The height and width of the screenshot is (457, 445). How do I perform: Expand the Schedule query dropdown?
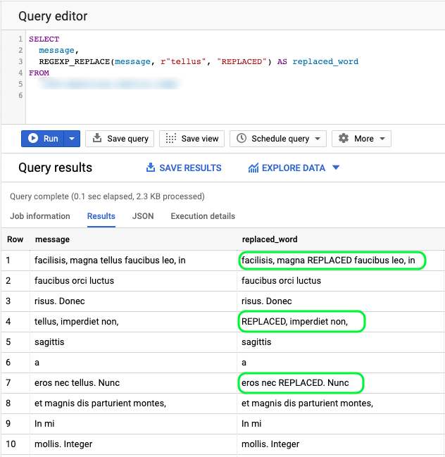point(318,139)
